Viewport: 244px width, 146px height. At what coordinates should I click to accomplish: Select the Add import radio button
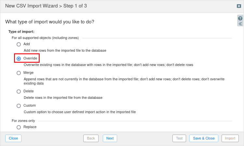pyautogui.click(x=19, y=44)
